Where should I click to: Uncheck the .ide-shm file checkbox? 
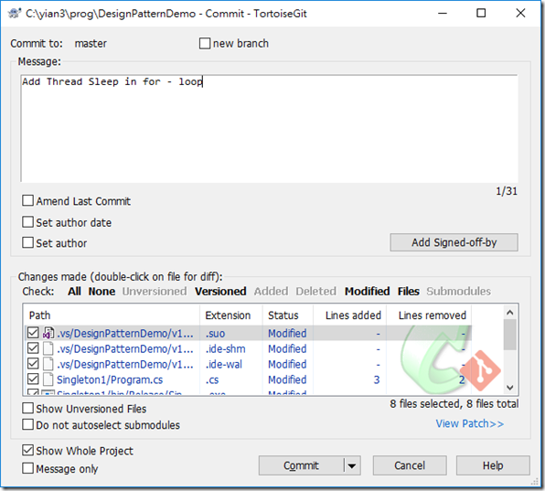click(x=33, y=348)
